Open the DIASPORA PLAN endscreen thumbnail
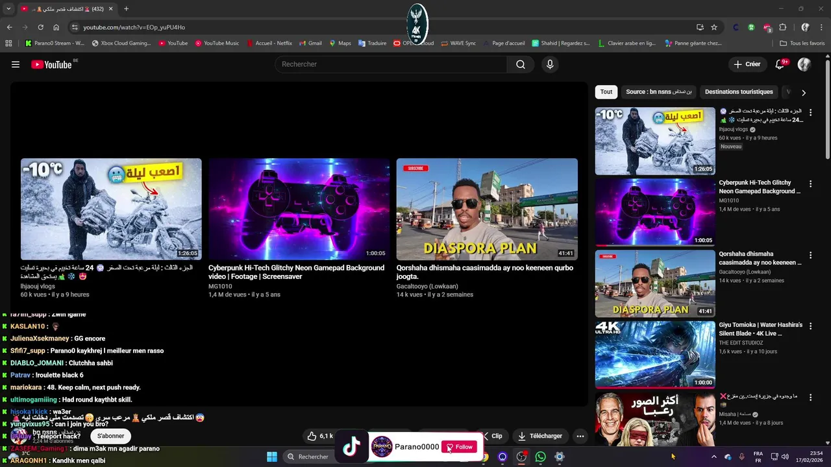The height and width of the screenshot is (467, 831). pyautogui.click(x=487, y=209)
